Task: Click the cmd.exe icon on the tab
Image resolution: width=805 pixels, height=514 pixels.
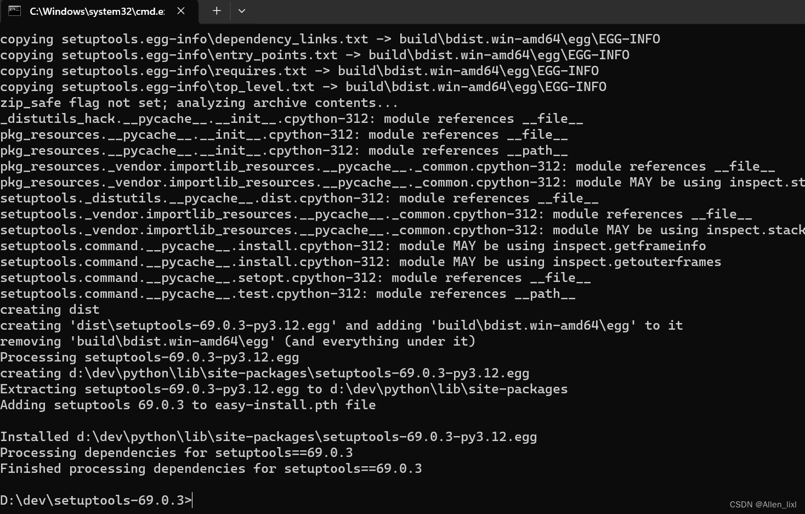Action: pyautogui.click(x=14, y=10)
